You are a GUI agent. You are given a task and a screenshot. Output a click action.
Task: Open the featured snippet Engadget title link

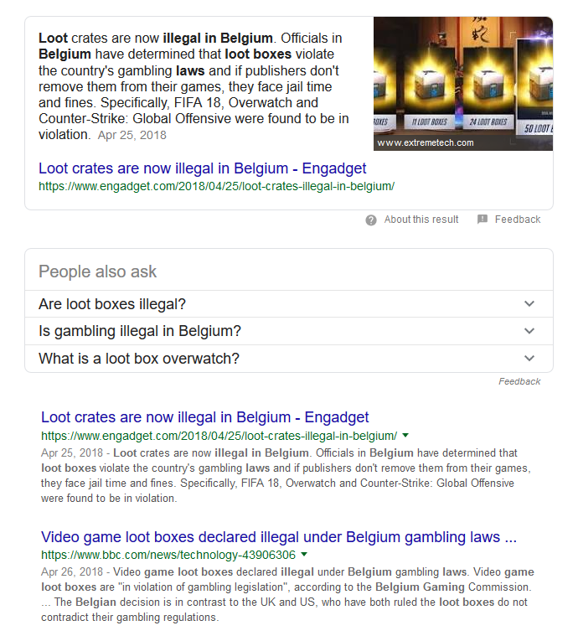click(x=203, y=168)
